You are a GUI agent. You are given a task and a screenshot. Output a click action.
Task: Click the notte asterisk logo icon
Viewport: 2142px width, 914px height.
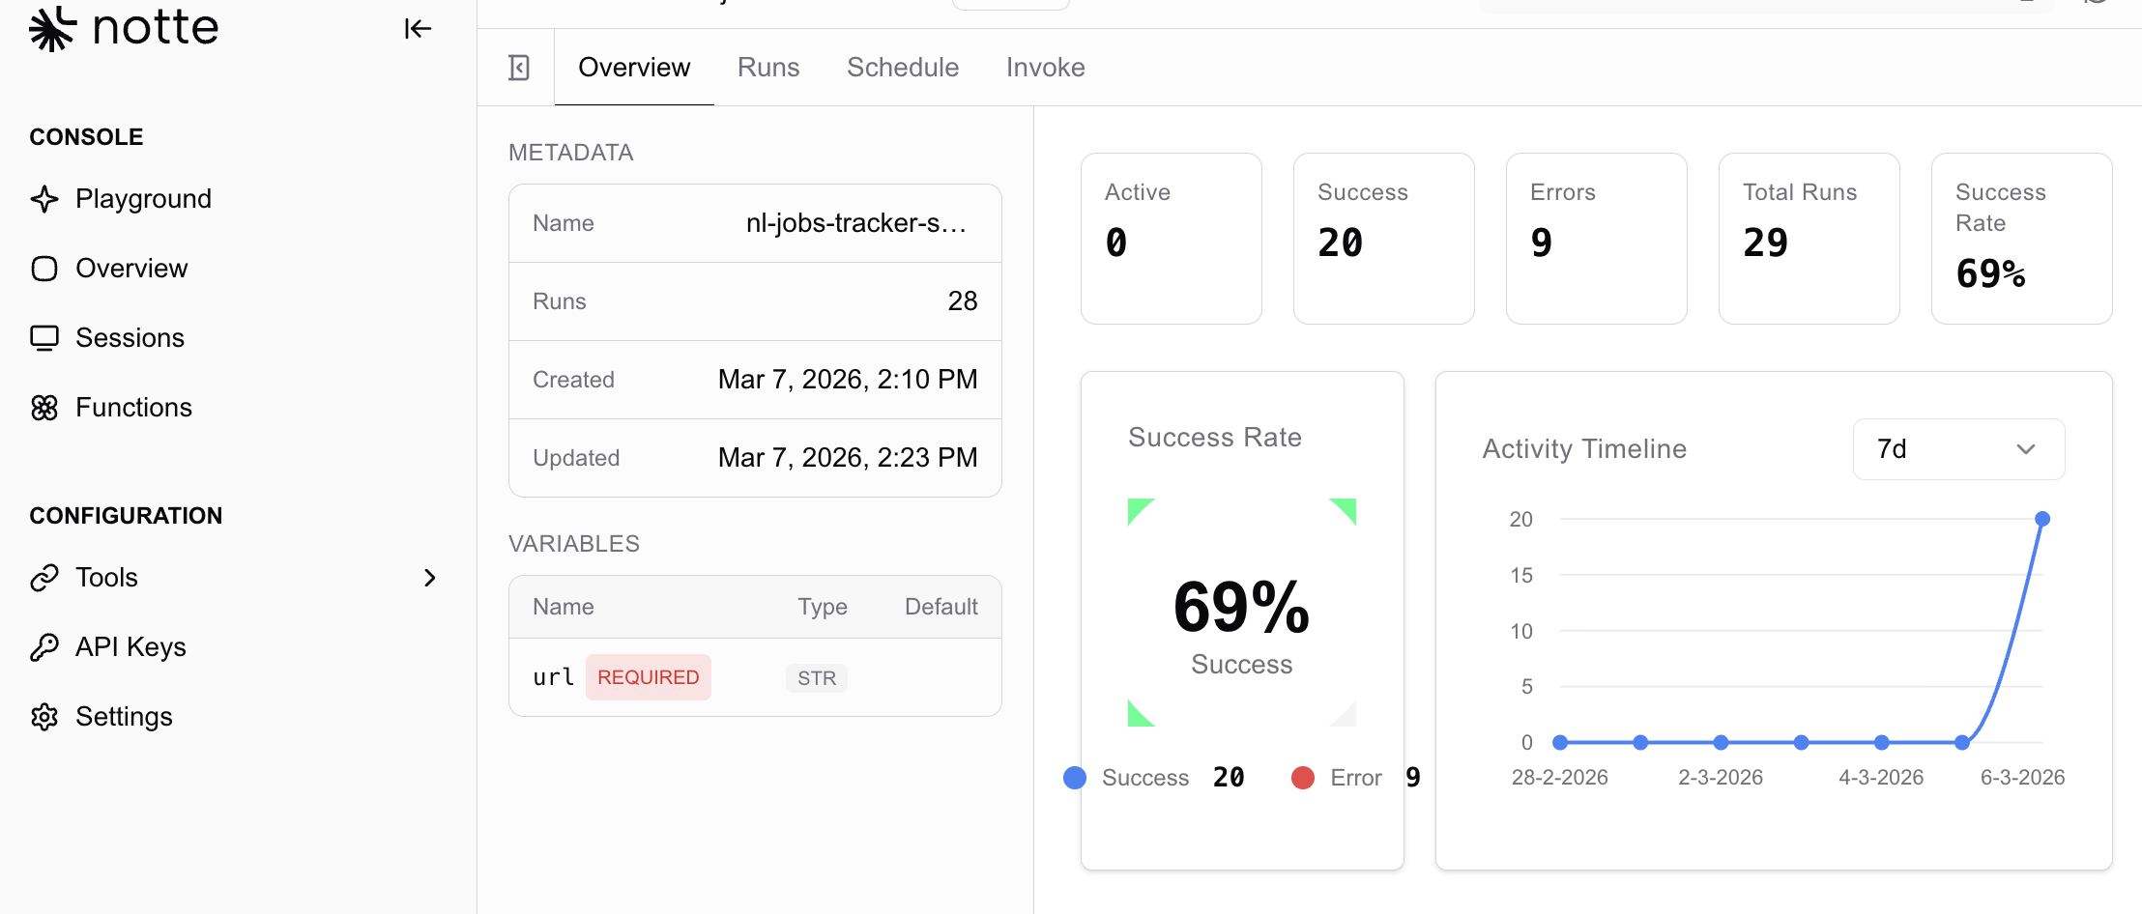click(51, 28)
